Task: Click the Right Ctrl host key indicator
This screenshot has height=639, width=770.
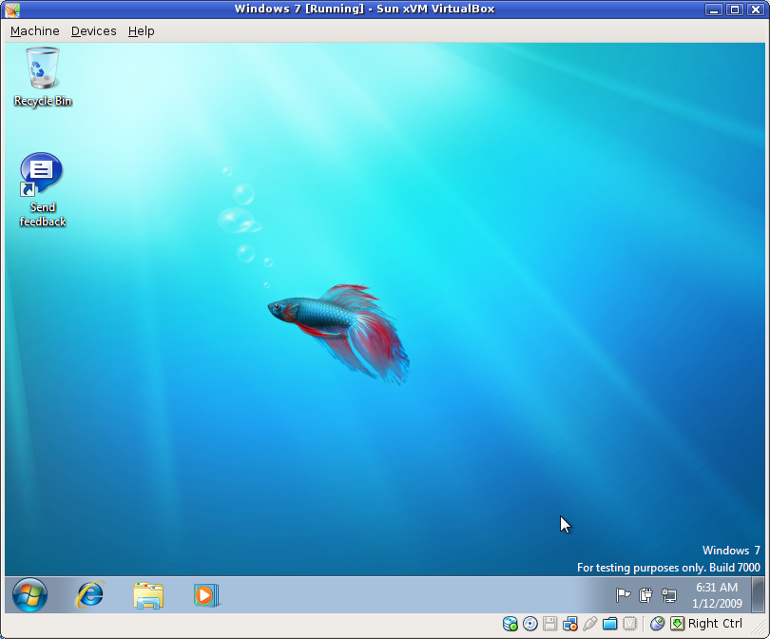Action: [711, 624]
